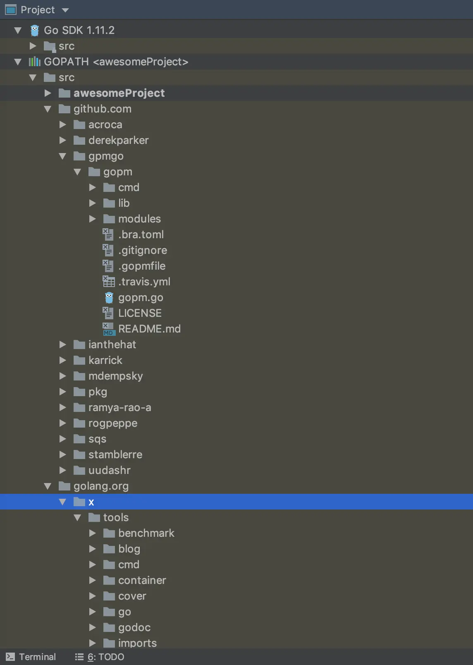473x665 pixels.
Task: Click the .bra.toml file icon
Action: (x=108, y=234)
